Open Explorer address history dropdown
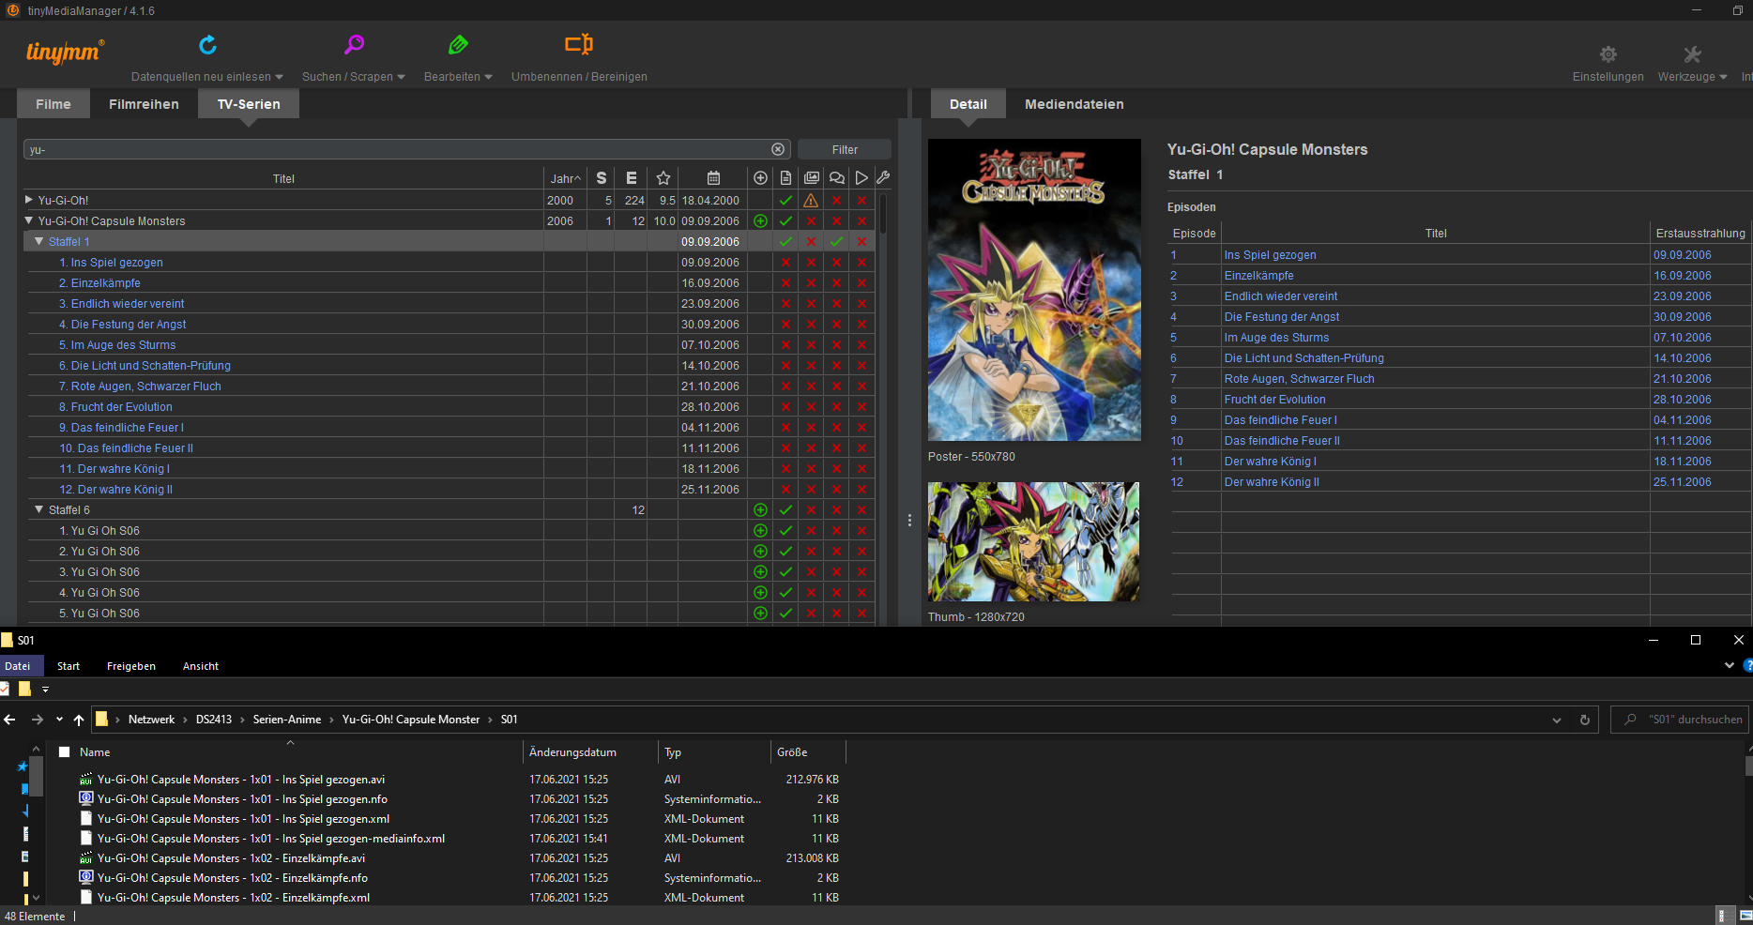Screen dimensions: 1753x925 tap(1557, 720)
